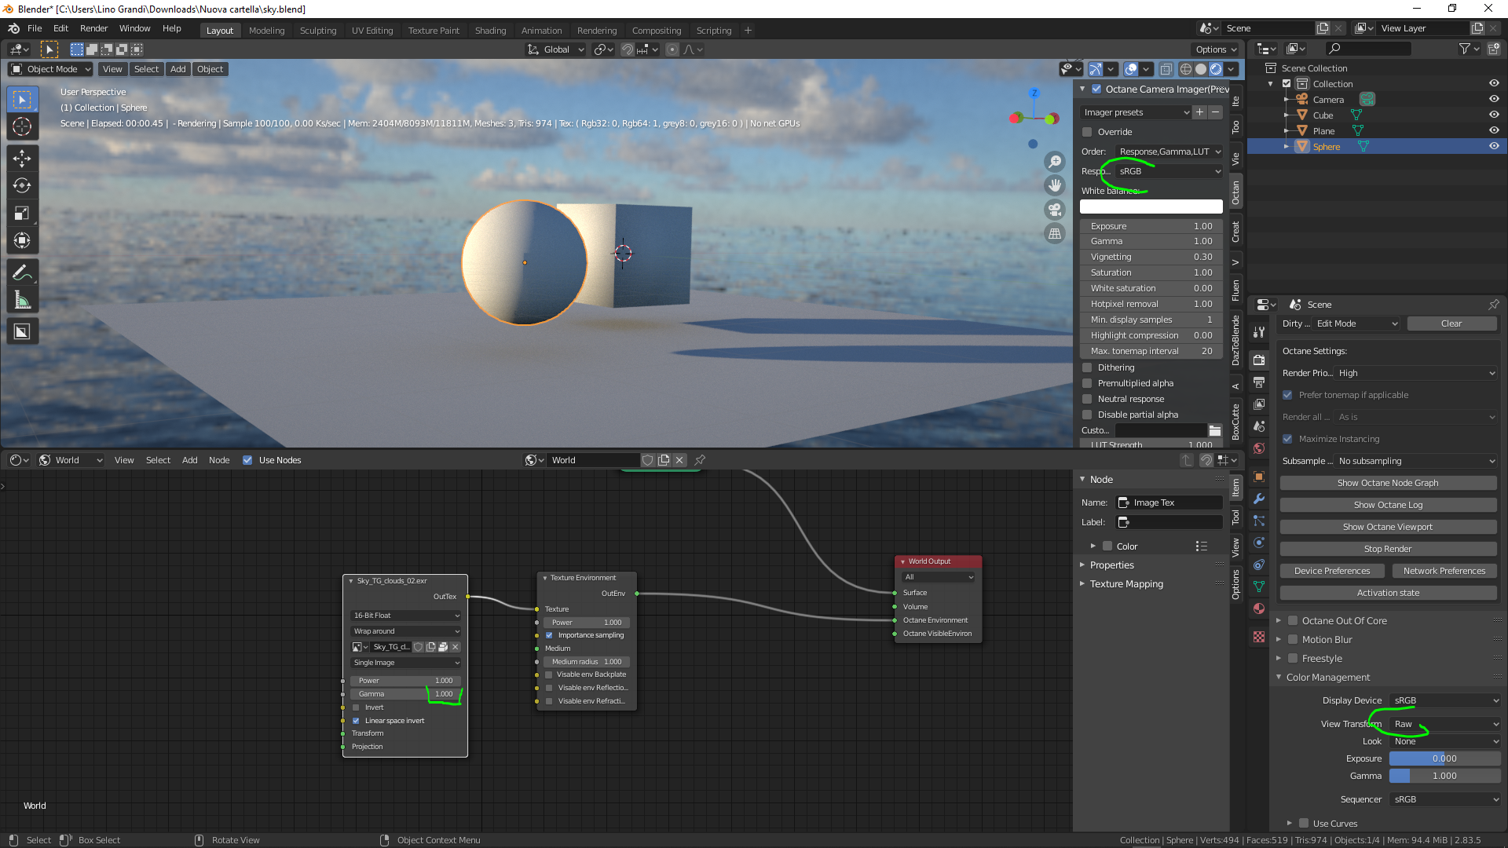Hide the Sphere object in outliner
The image size is (1508, 848).
coord(1494,146)
